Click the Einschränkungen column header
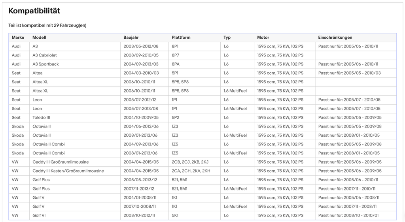 tap(335, 38)
